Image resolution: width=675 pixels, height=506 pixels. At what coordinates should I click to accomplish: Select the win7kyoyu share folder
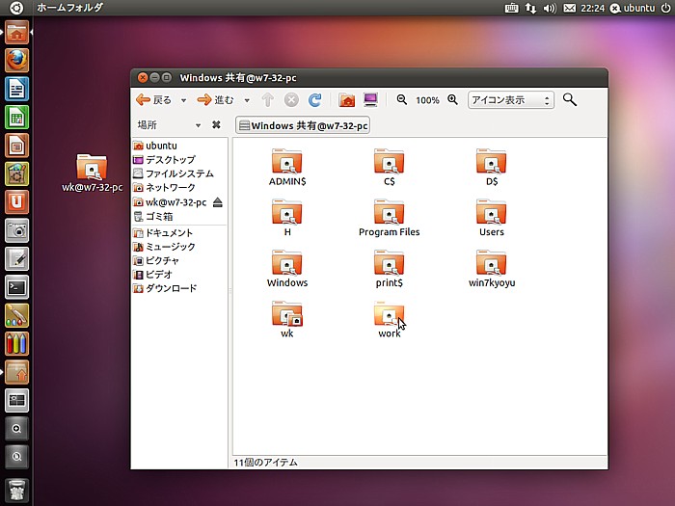tap(492, 269)
